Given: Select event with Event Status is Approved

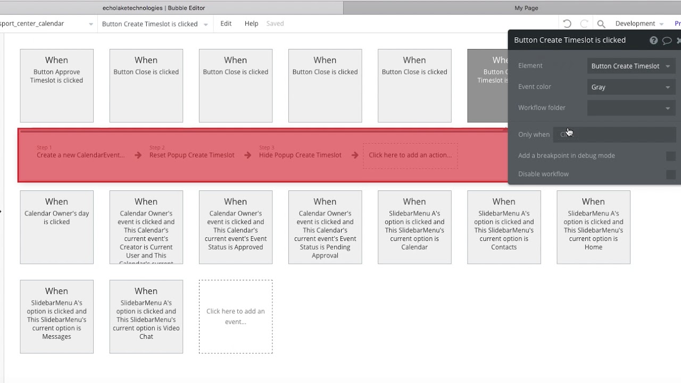Looking at the screenshot, I should pos(236,227).
